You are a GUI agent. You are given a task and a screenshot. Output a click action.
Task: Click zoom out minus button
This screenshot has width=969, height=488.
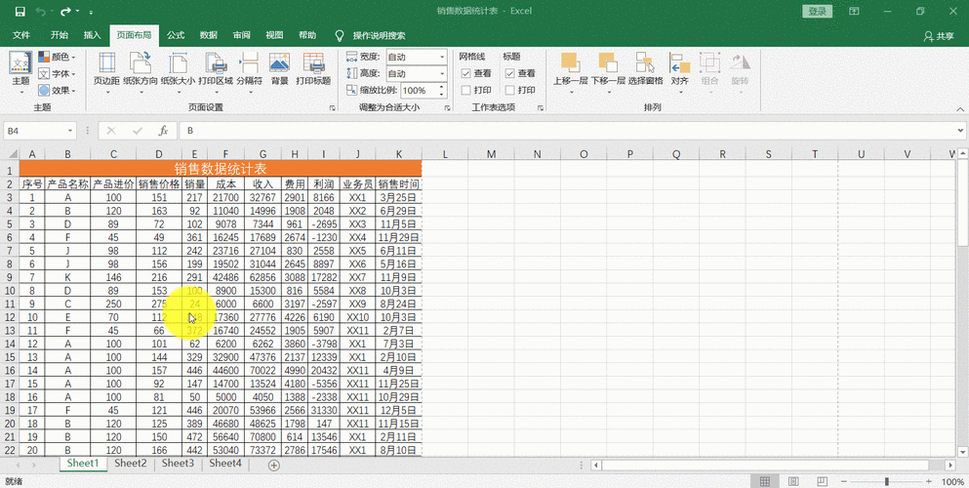(844, 481)
